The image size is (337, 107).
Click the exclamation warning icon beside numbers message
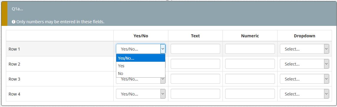pyautogui.click(x=14, y=22)
